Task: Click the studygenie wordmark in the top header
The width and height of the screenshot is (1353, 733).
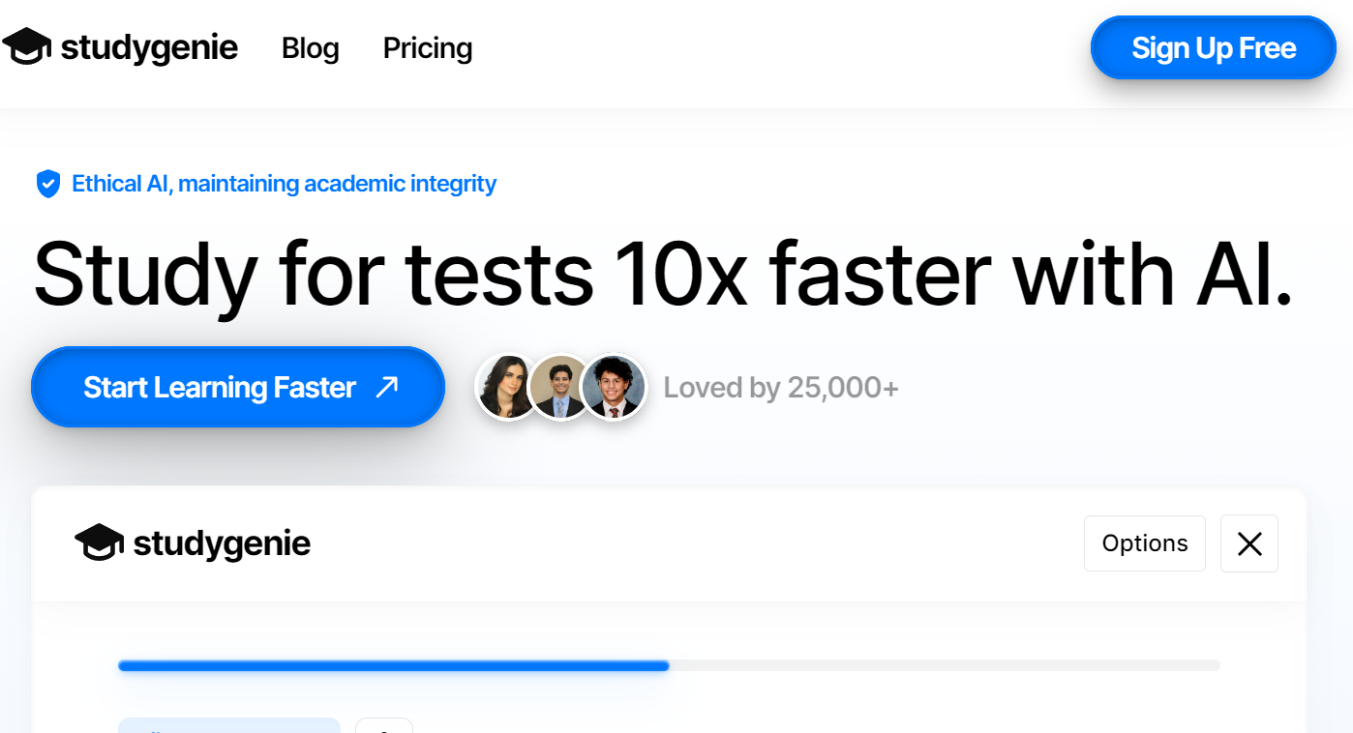Action: [149, 47]
